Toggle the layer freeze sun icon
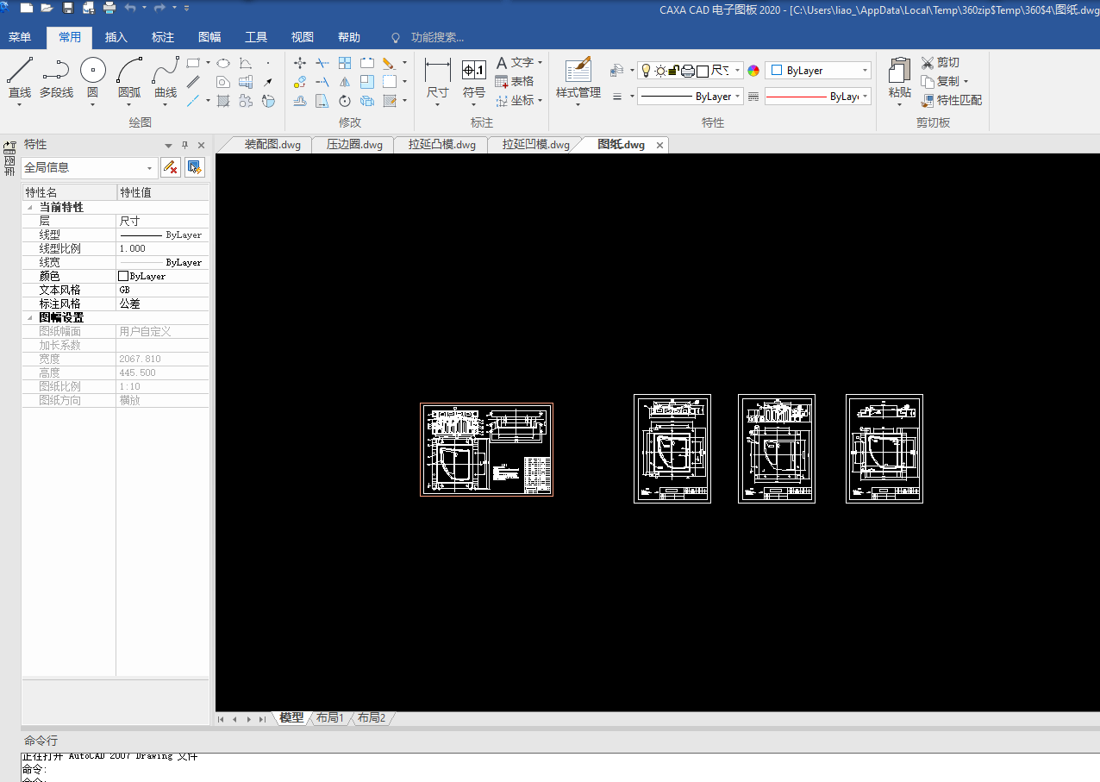 pos(659,71)
